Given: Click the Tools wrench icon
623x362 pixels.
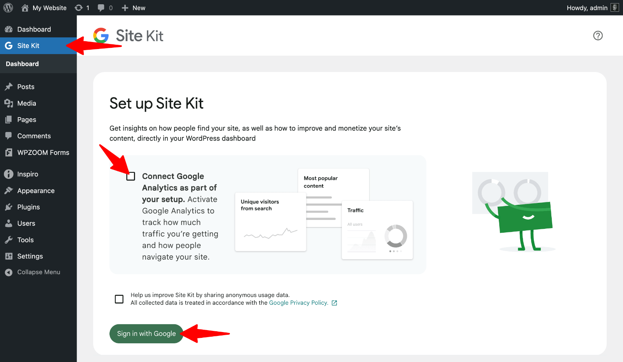Looking at the screenshot, I should [x=9, y=240].
